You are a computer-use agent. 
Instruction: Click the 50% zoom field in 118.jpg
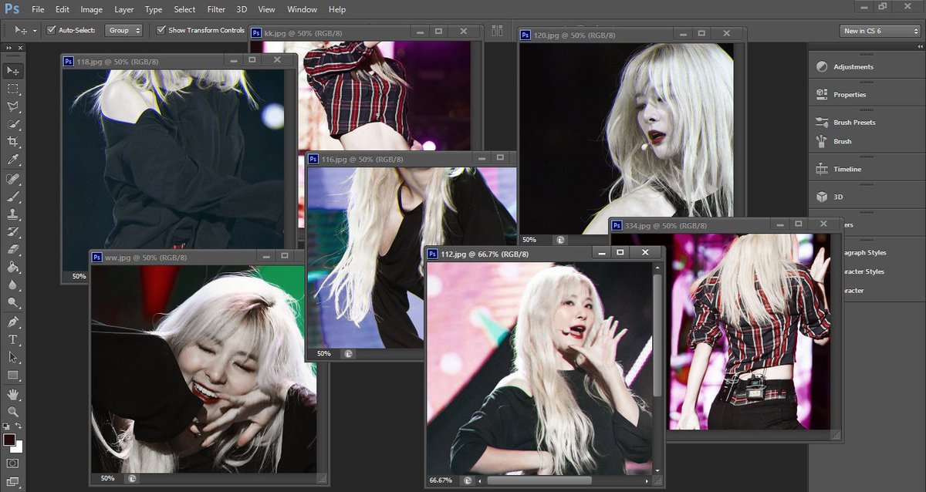(79, 276)
